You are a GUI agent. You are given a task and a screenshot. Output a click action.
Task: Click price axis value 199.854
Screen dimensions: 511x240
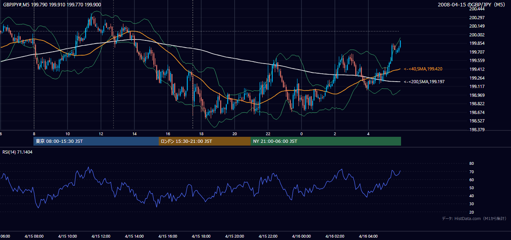pos(477,43)
